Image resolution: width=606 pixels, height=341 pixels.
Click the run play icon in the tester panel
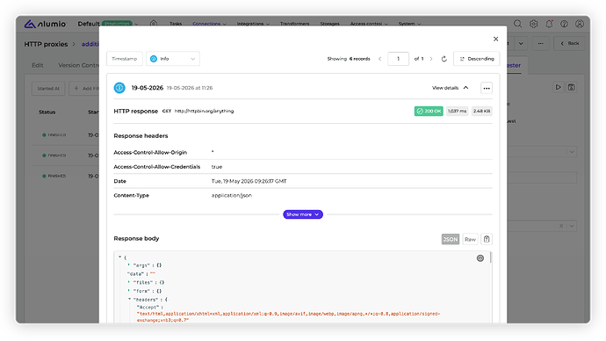click(x=558, y=87)
